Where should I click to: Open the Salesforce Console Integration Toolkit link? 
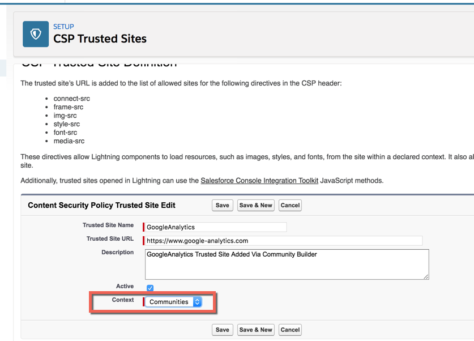pos(259,181)
